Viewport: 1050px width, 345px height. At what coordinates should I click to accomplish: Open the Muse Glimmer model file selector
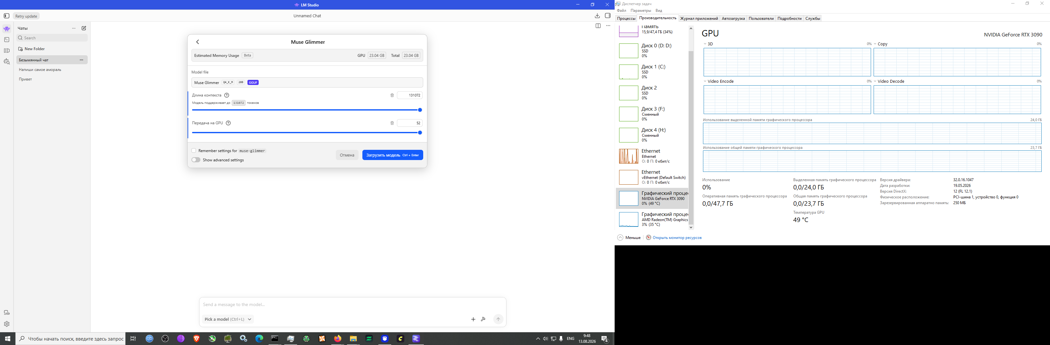[307, 83]
